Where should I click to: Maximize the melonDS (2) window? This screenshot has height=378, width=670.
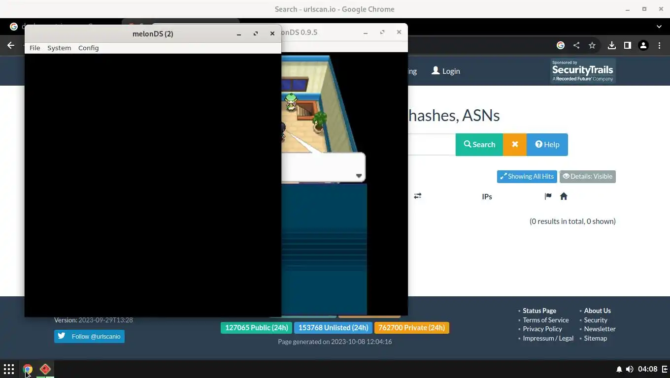[x=256, y=33]
